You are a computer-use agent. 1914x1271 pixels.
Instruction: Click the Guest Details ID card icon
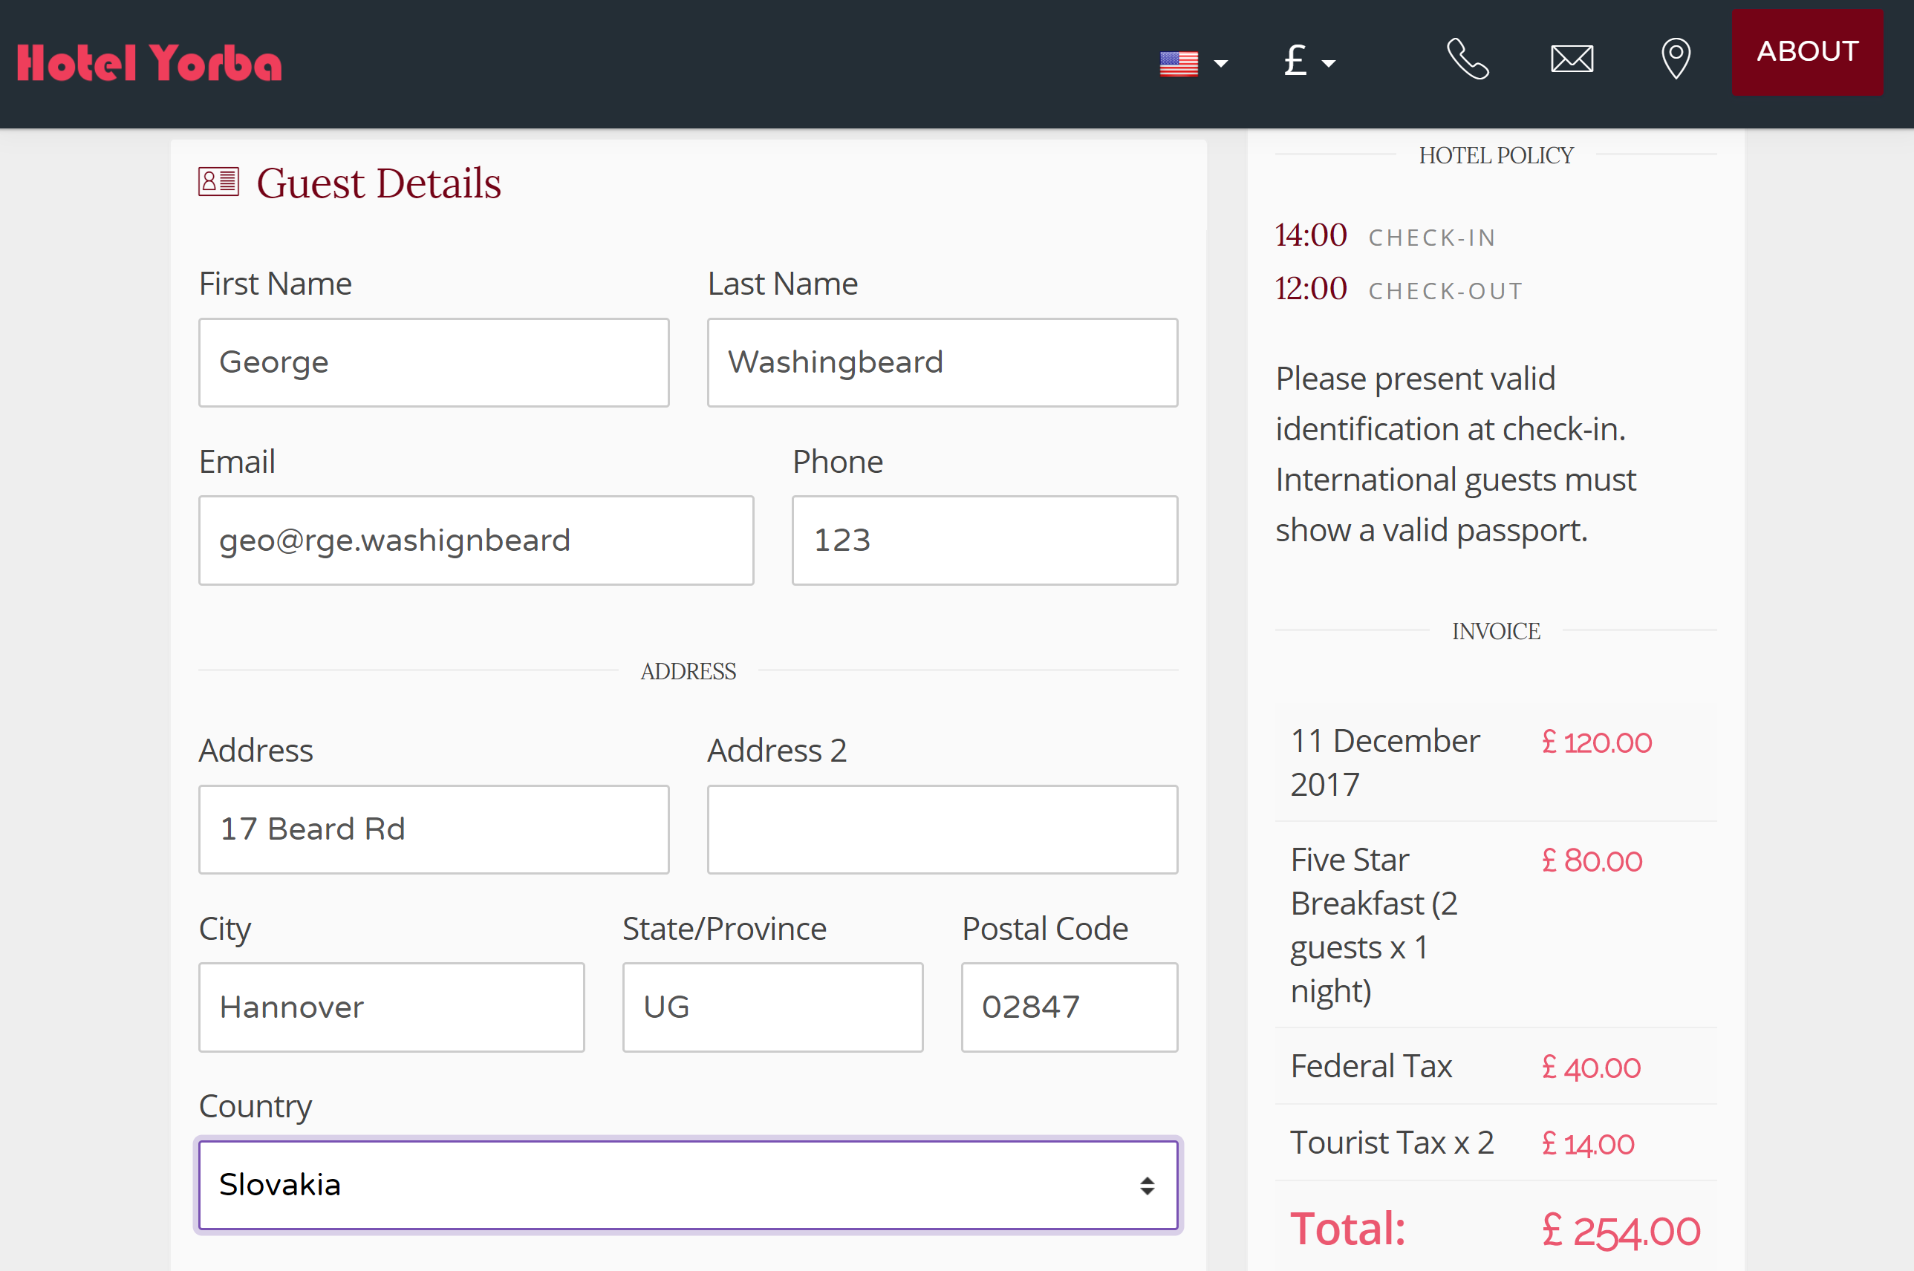218,182
